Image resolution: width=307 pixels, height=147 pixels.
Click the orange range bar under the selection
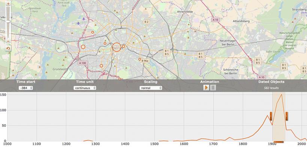point(279,142)
